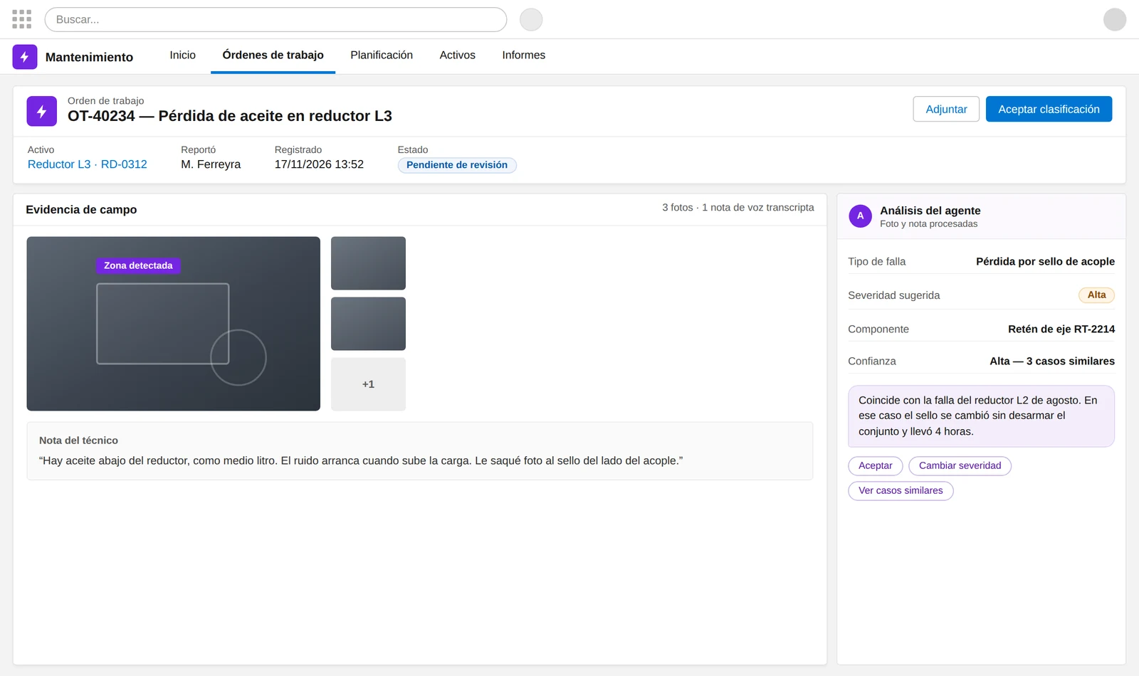This screenshot has width=1139, height=676.
Task: Click the Mantenimiento lightning app icon
Action: pos(25,57)
